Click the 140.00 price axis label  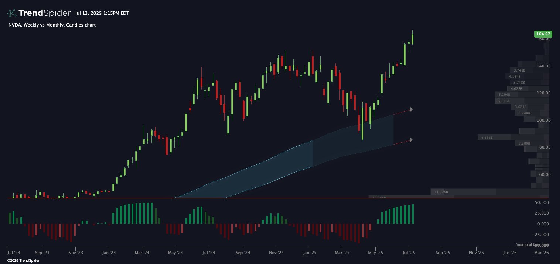point(544,66)
